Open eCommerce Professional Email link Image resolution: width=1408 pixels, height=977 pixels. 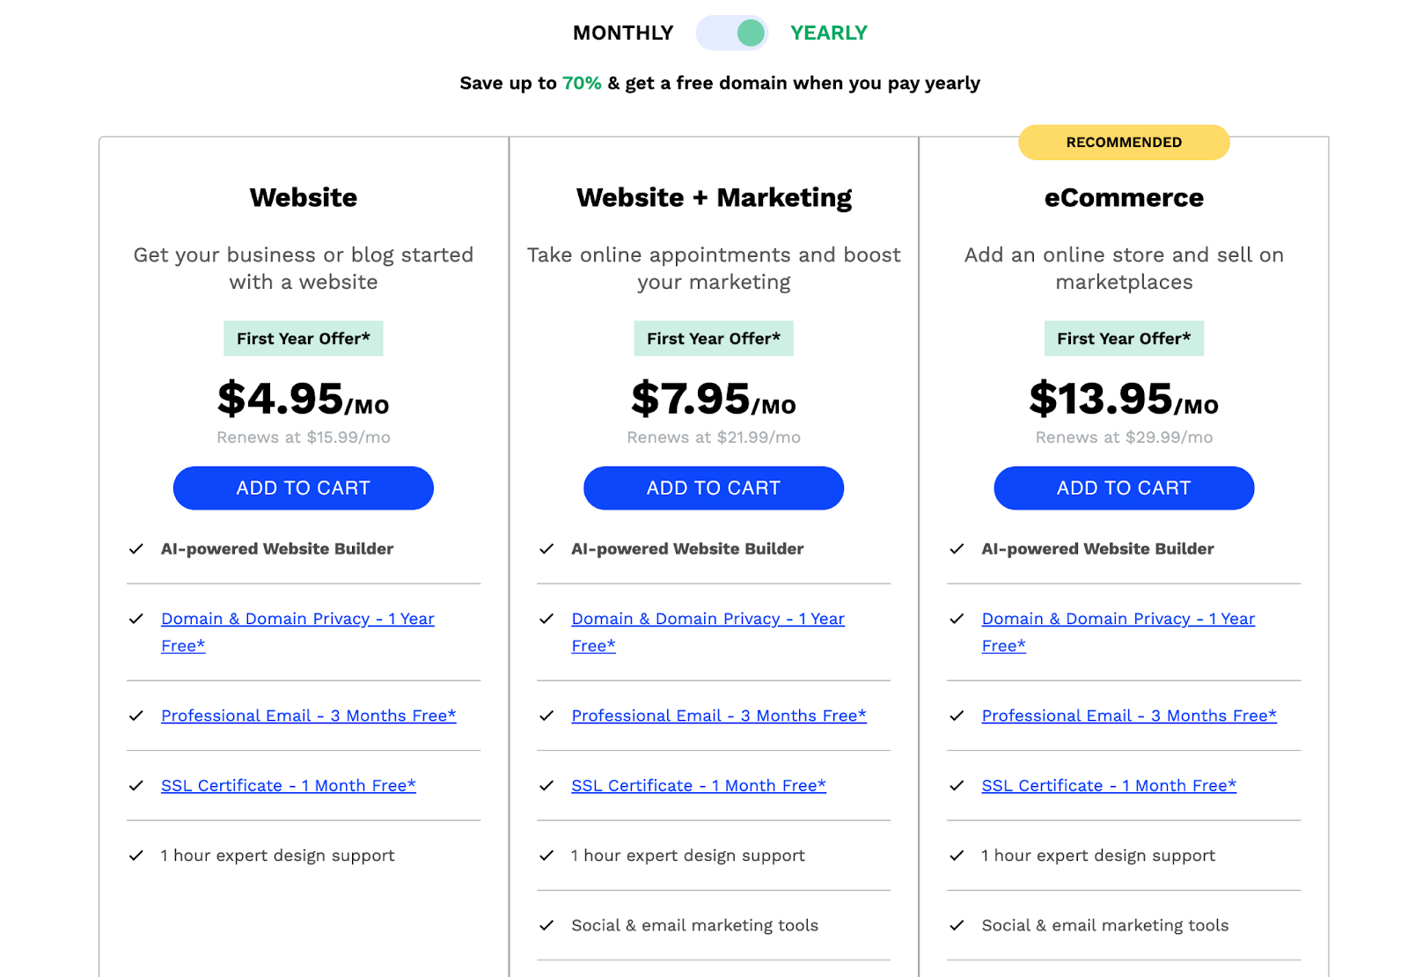pos(1128,716)
